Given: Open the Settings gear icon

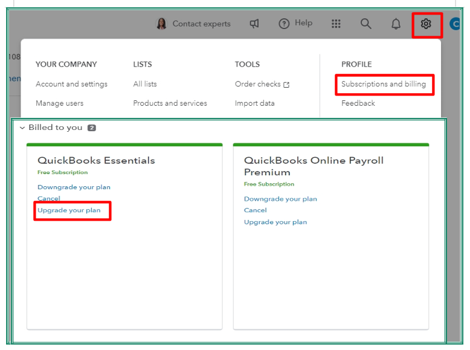Looking at the screenshot, I should tap(426, 24).
